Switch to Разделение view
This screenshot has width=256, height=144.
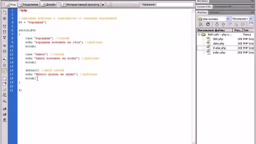[x=28, y=4]
